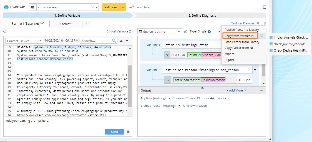Expand the 1 Line matches indicator

[x=244, y=80]
